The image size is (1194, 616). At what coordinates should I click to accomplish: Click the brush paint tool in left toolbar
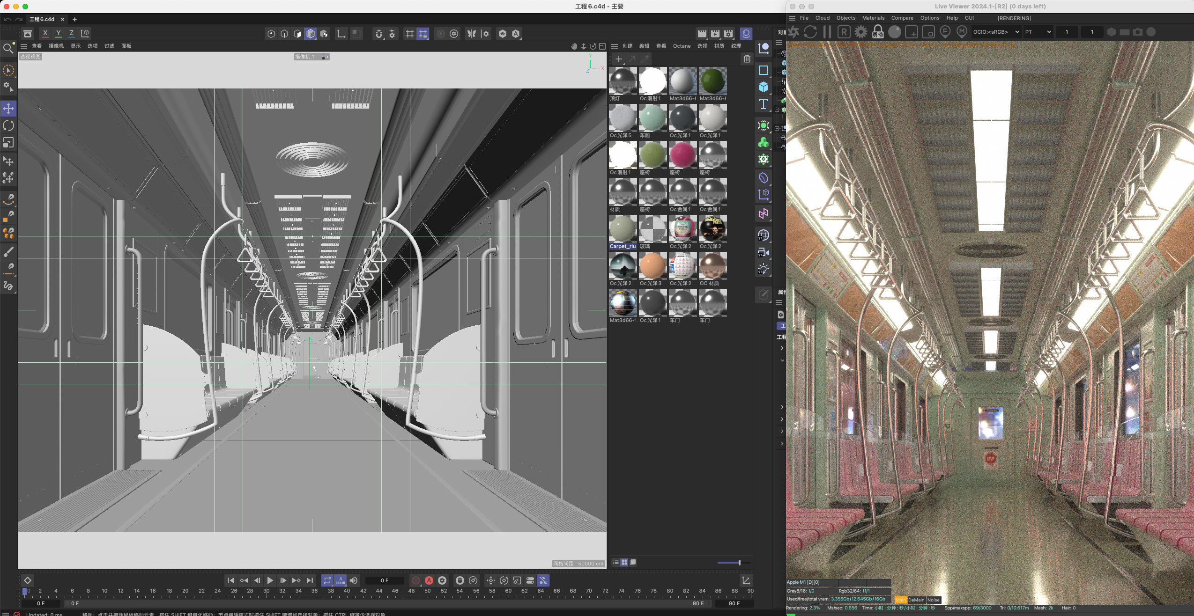pos(8,252)
